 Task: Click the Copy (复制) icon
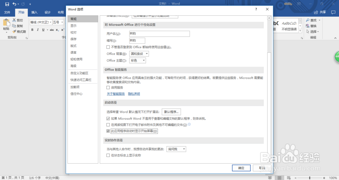click(x=14, y=26)
